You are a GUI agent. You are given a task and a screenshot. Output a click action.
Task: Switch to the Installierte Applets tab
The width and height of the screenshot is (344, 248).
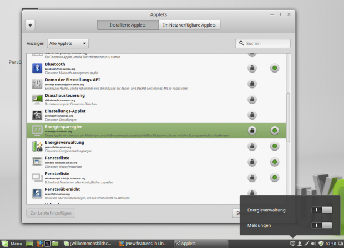[x=128, y=25]
